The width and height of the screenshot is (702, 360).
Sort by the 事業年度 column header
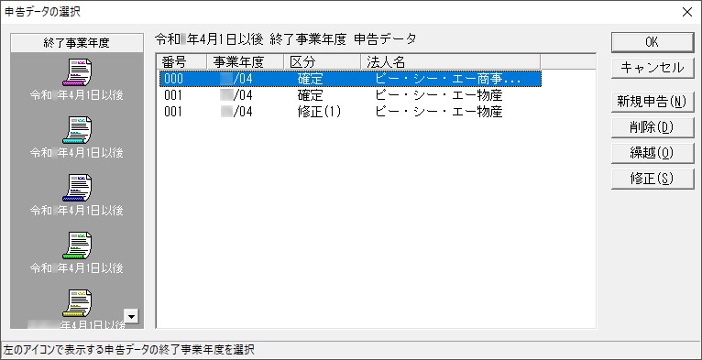point(246,61)
